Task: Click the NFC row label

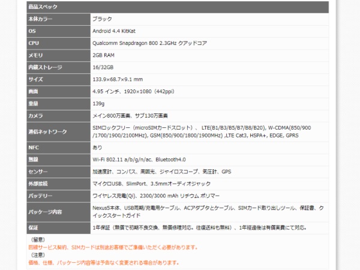Action: [x=34, y=147]
